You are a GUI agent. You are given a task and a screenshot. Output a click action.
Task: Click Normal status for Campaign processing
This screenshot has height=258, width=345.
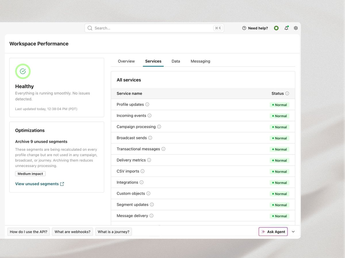(279, 127)
